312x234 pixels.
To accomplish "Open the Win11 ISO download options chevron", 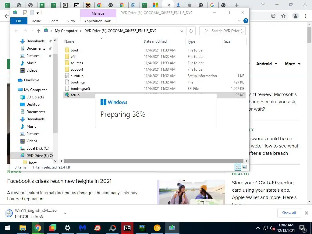I will click(x=65, y=213).
